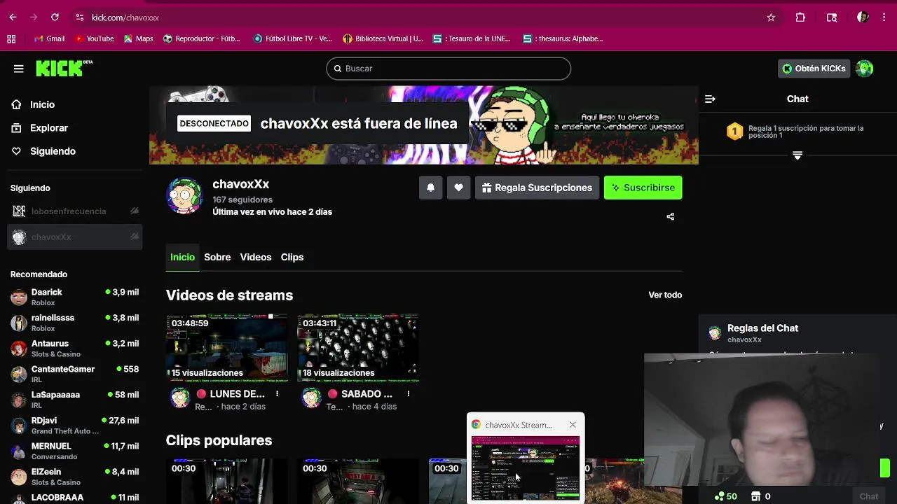Open Chrome profile avatar
This screenshot has height=504, width=897.
[x=863, y=17]
